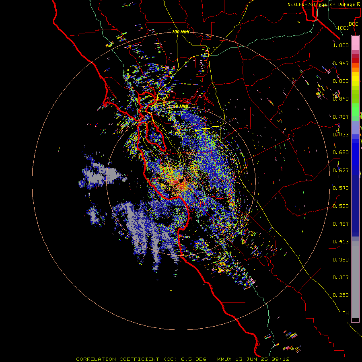Select the 0.893 legend value
The width and height of the screenshot is (362, 362).
coord(341,81)
